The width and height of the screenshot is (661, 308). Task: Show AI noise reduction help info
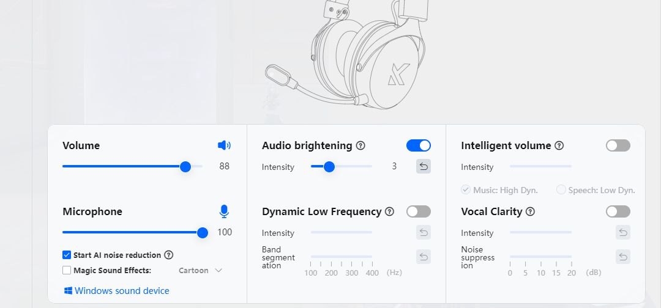click(169, 255)
